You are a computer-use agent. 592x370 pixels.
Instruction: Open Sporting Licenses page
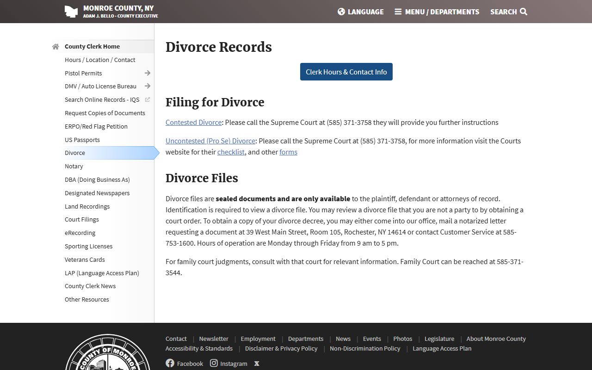tap(88, 246)
